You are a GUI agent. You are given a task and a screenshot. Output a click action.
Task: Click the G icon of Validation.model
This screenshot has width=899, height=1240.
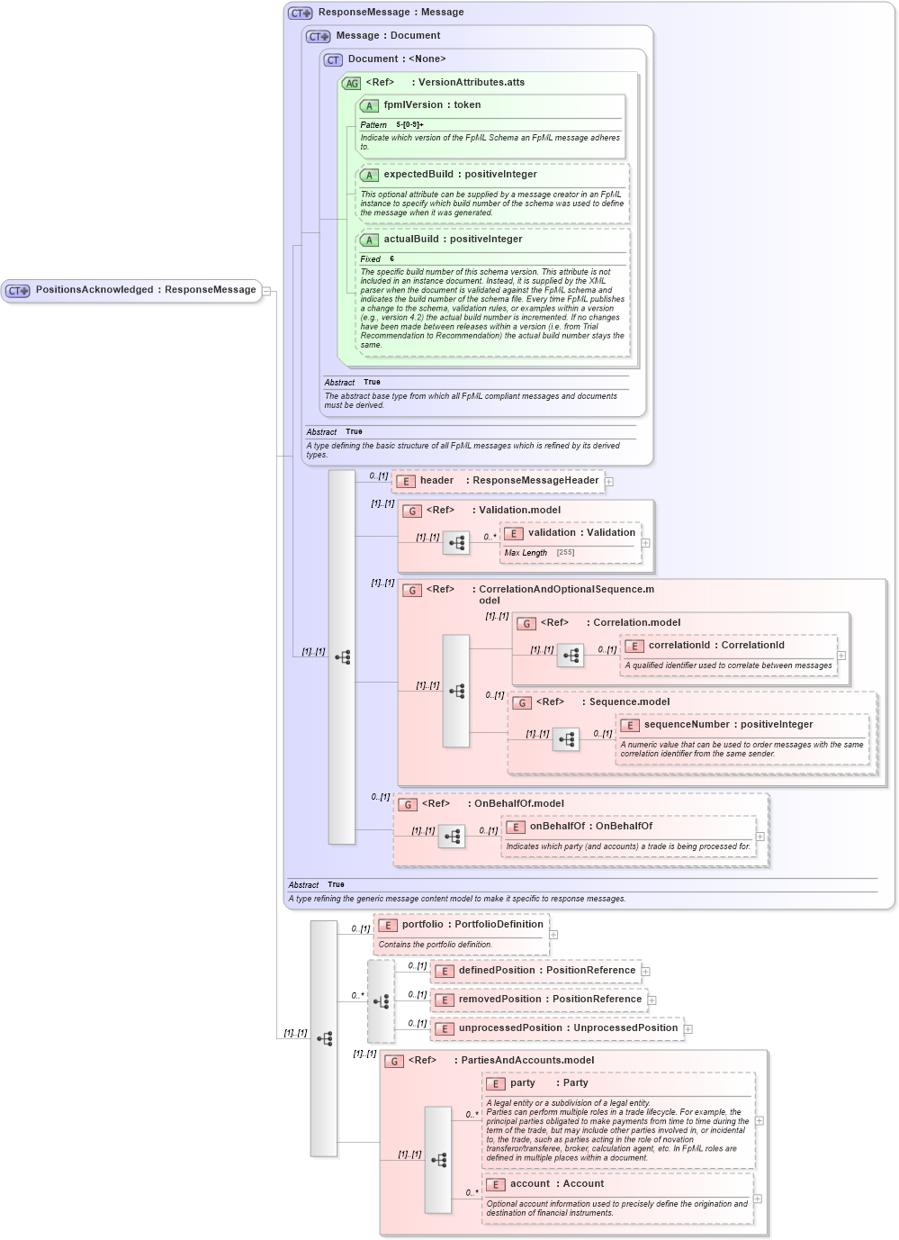412,511
